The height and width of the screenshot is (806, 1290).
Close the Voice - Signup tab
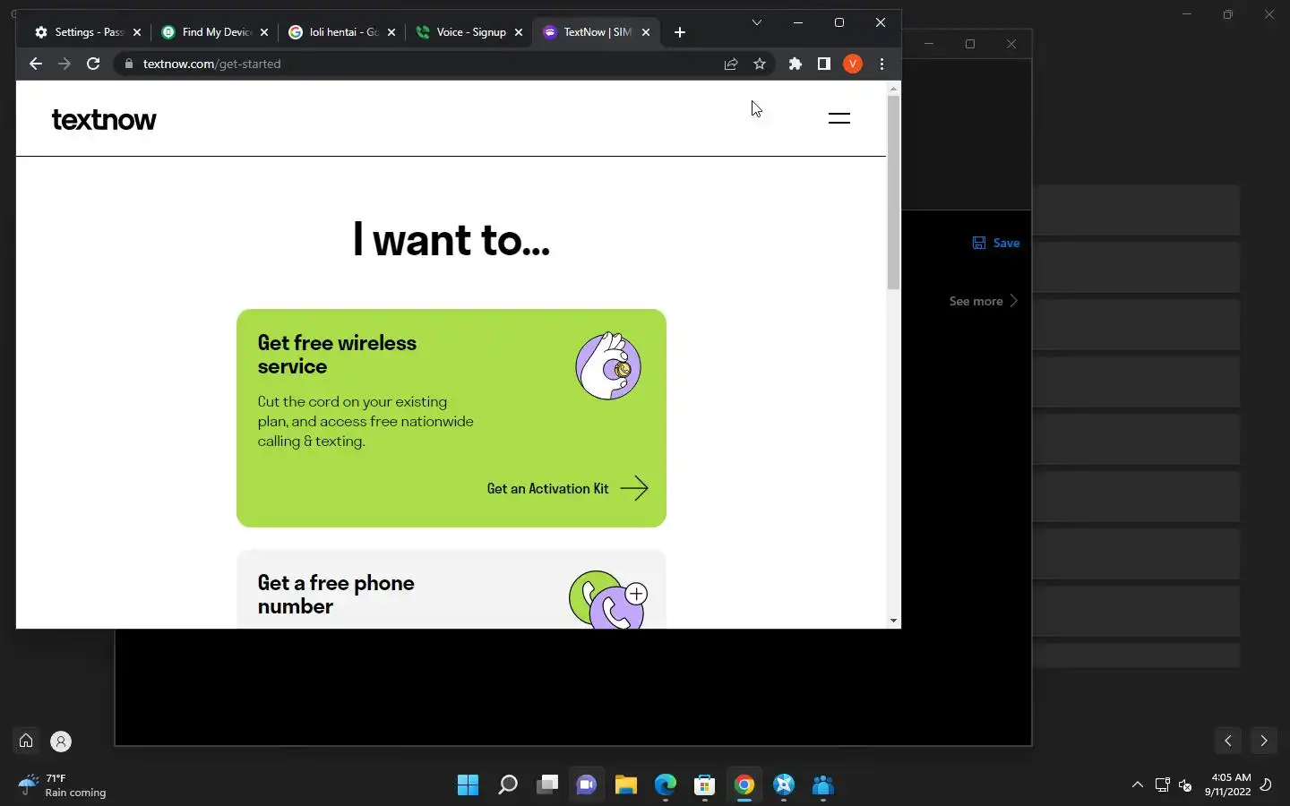(x=519, y=32)
